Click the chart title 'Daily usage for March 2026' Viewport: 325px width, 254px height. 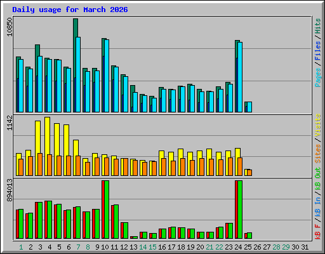click(x=70, y=10)
